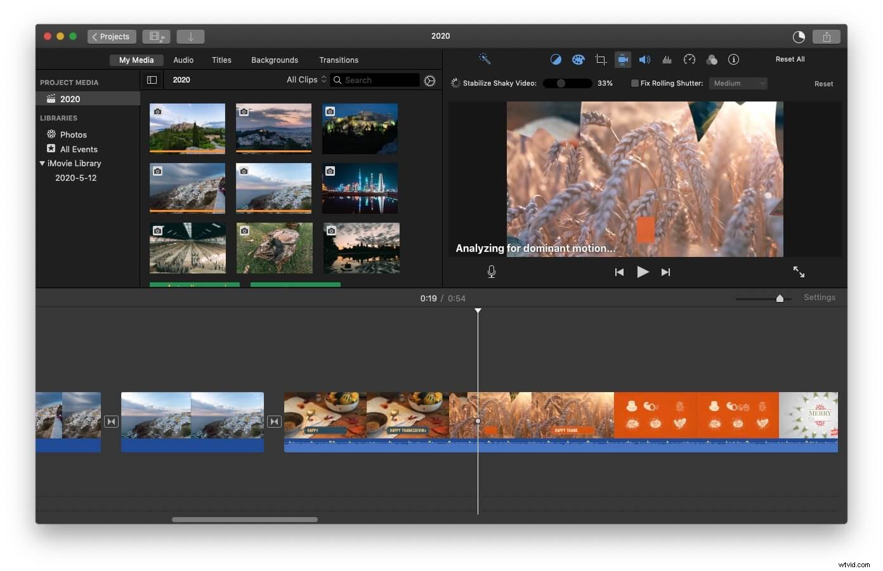Open the Medium rolling shutter dropdown
This screenshot has width=883, height=571.
(x=738, y=83)
